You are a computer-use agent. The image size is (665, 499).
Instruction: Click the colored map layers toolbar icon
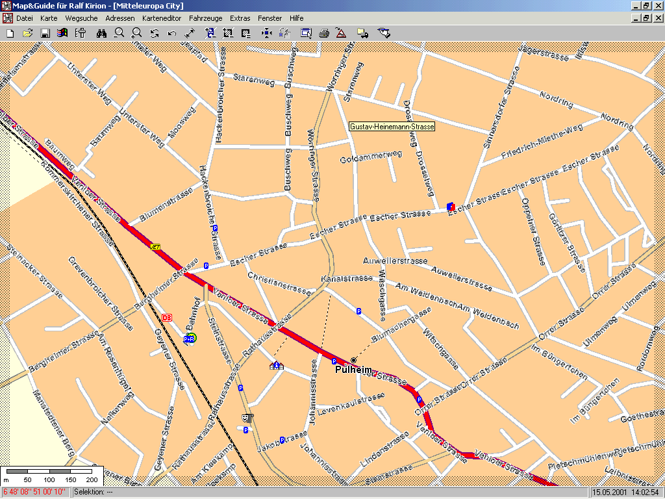[x=62, y=33]
